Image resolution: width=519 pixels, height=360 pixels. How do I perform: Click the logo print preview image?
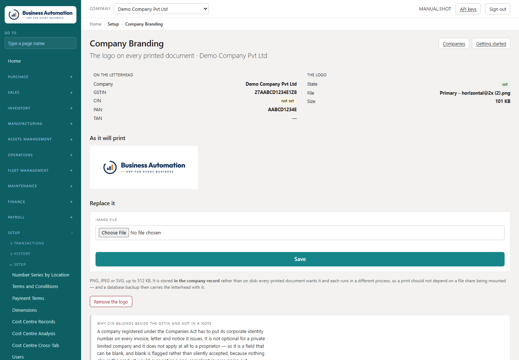tap(144, 167)
